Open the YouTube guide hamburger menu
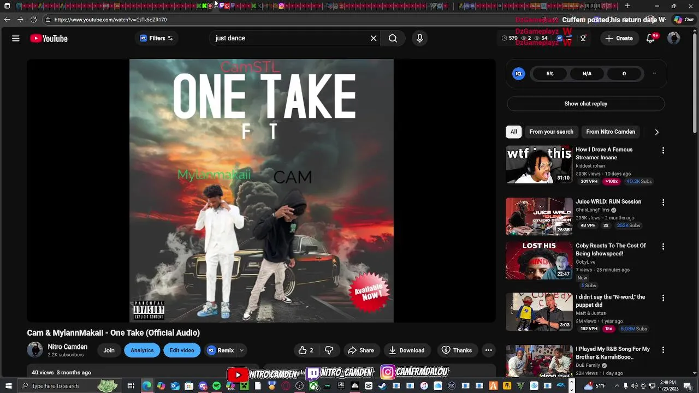Image resolution: width=699 pixels, height=393 pixels. (16, 38)
